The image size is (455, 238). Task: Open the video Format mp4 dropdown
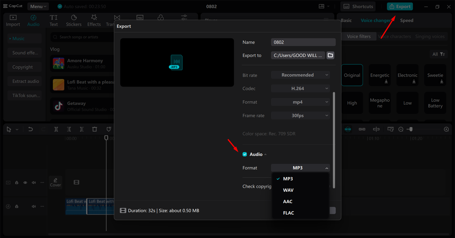click(x=300, y=102)
